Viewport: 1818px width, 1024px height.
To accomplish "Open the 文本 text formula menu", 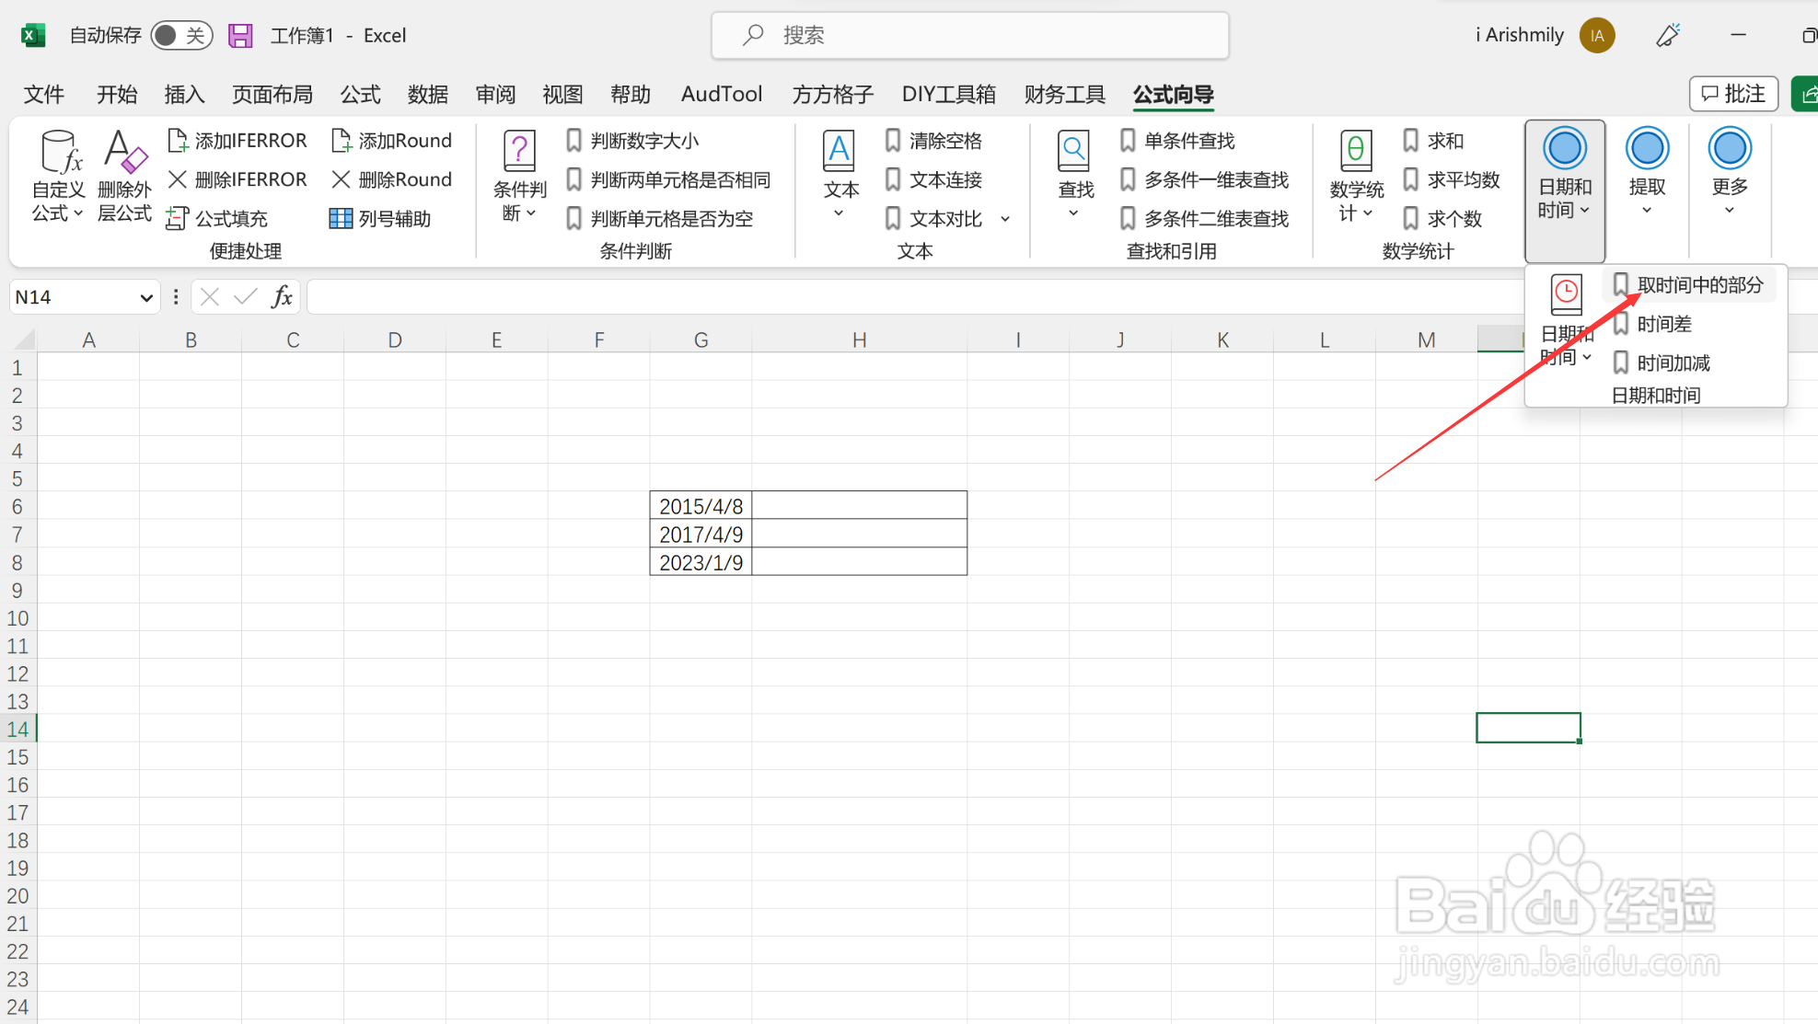I will [840, 176].
